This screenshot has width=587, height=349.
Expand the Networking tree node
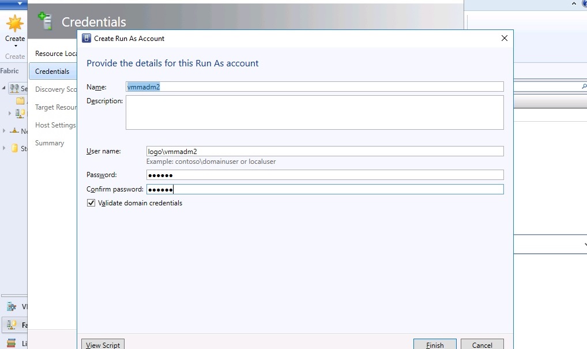coord(3,131)
